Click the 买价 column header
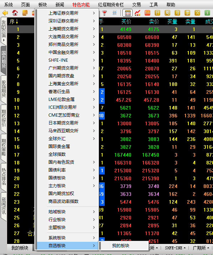 pyautogui.click(x=126, y=21)
